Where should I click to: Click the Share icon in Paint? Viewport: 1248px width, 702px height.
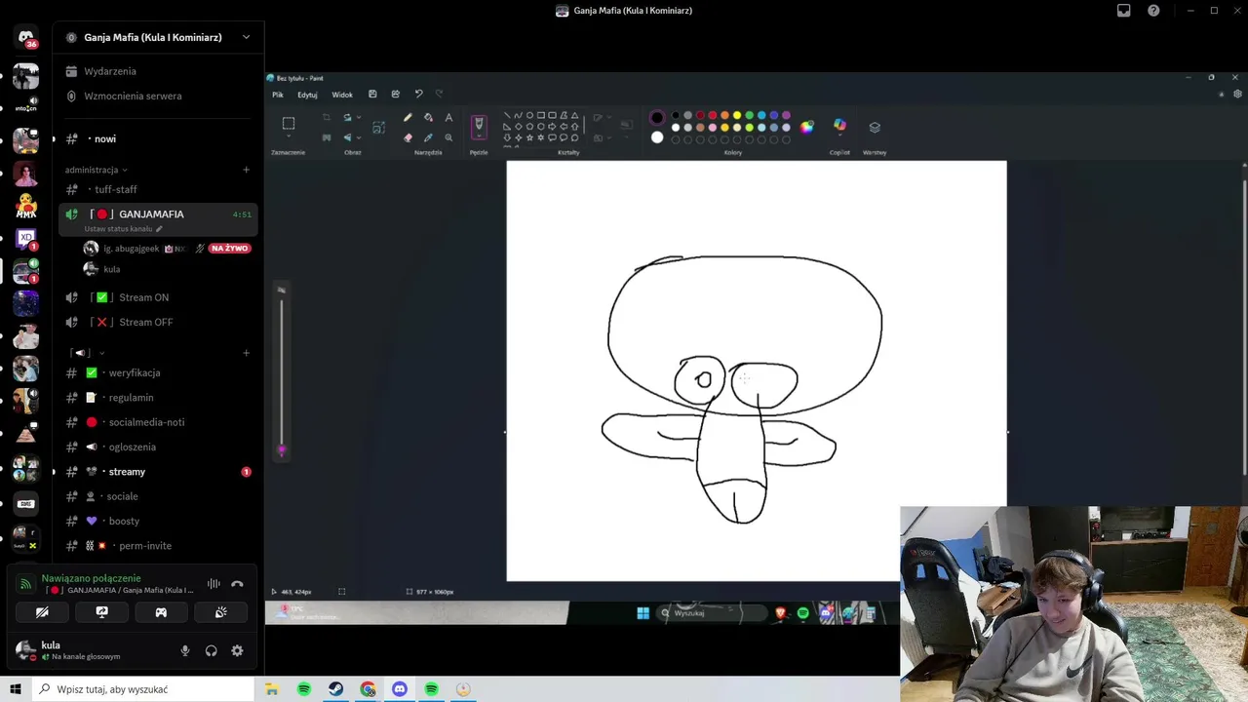pyautogui.click(x=395, y=95)
